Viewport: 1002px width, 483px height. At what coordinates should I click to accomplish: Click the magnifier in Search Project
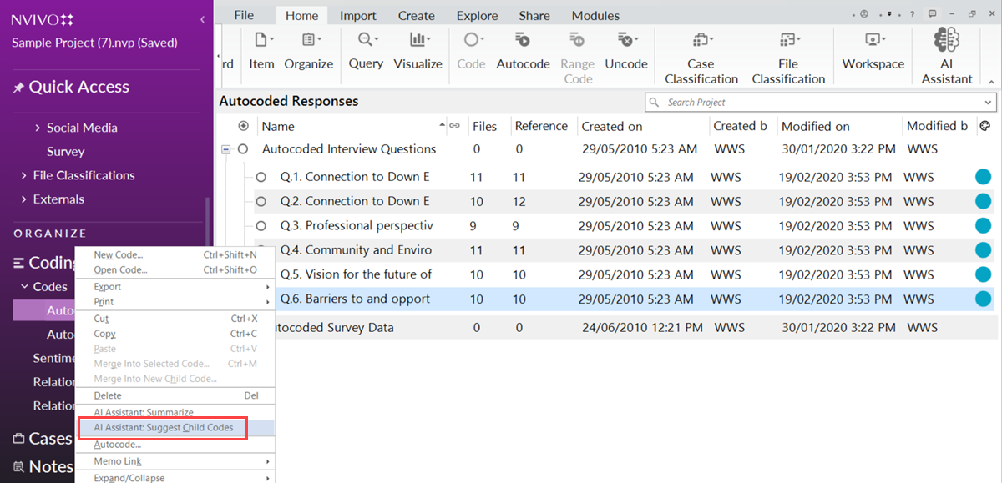[x=655, y=102]
